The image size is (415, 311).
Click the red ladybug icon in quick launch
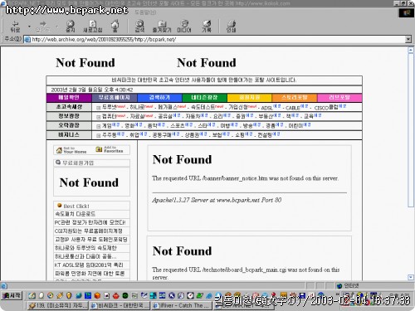[116, 296]
